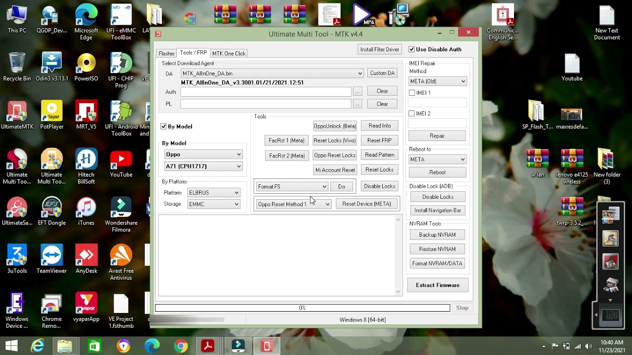Open the Oppo brand dropdown

[x=203, y=154]
